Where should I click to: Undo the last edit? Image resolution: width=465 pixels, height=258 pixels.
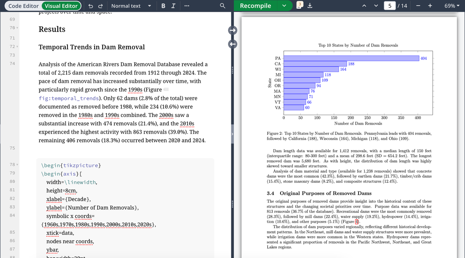[x=90, y=6]
